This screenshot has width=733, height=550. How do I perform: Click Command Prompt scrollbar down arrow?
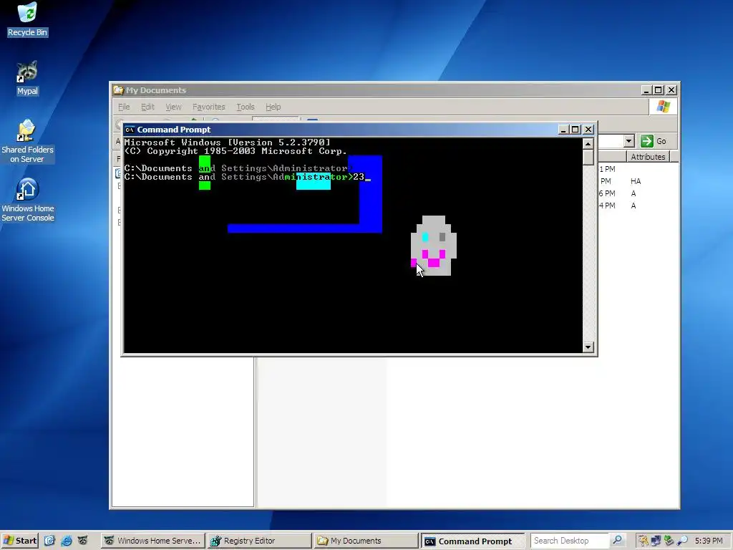(588, 347)
